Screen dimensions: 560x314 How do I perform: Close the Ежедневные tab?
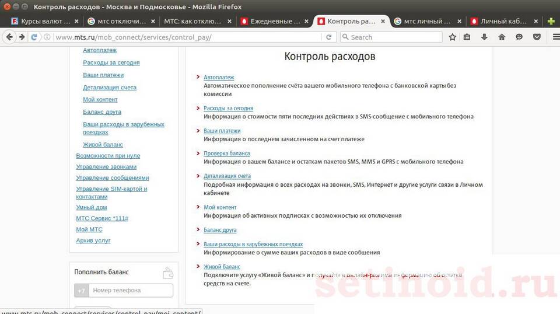coord(306,22)
